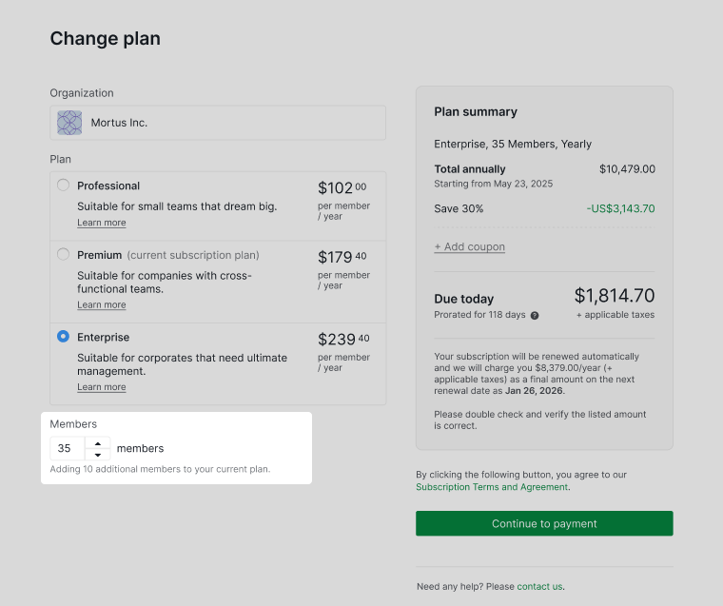Image resolution: width=723 pixels, height=606 pixels.
Task: Open Learn more under the Premium plan
Action: coord(102,305)
